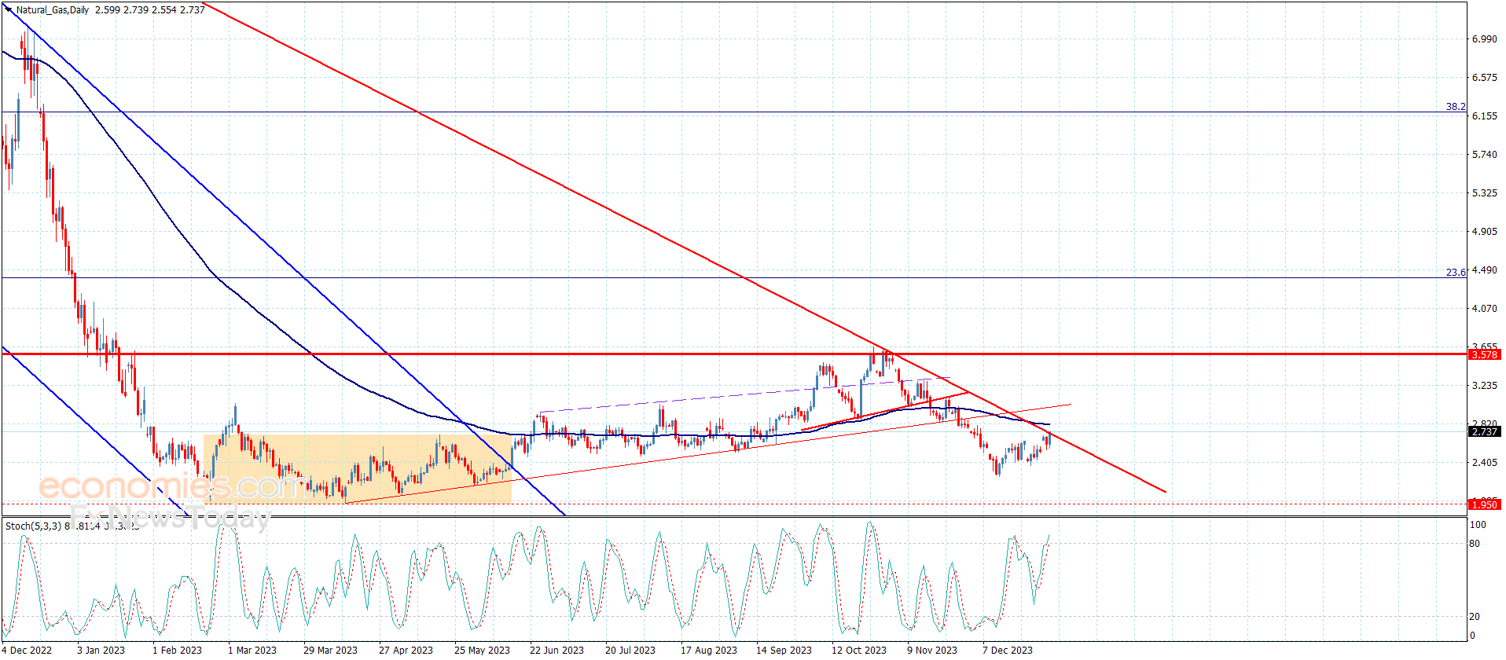Click the 38.2 Fibonacci level label
Viewport: 1506px width, 660px height.
pos(1456,106)
